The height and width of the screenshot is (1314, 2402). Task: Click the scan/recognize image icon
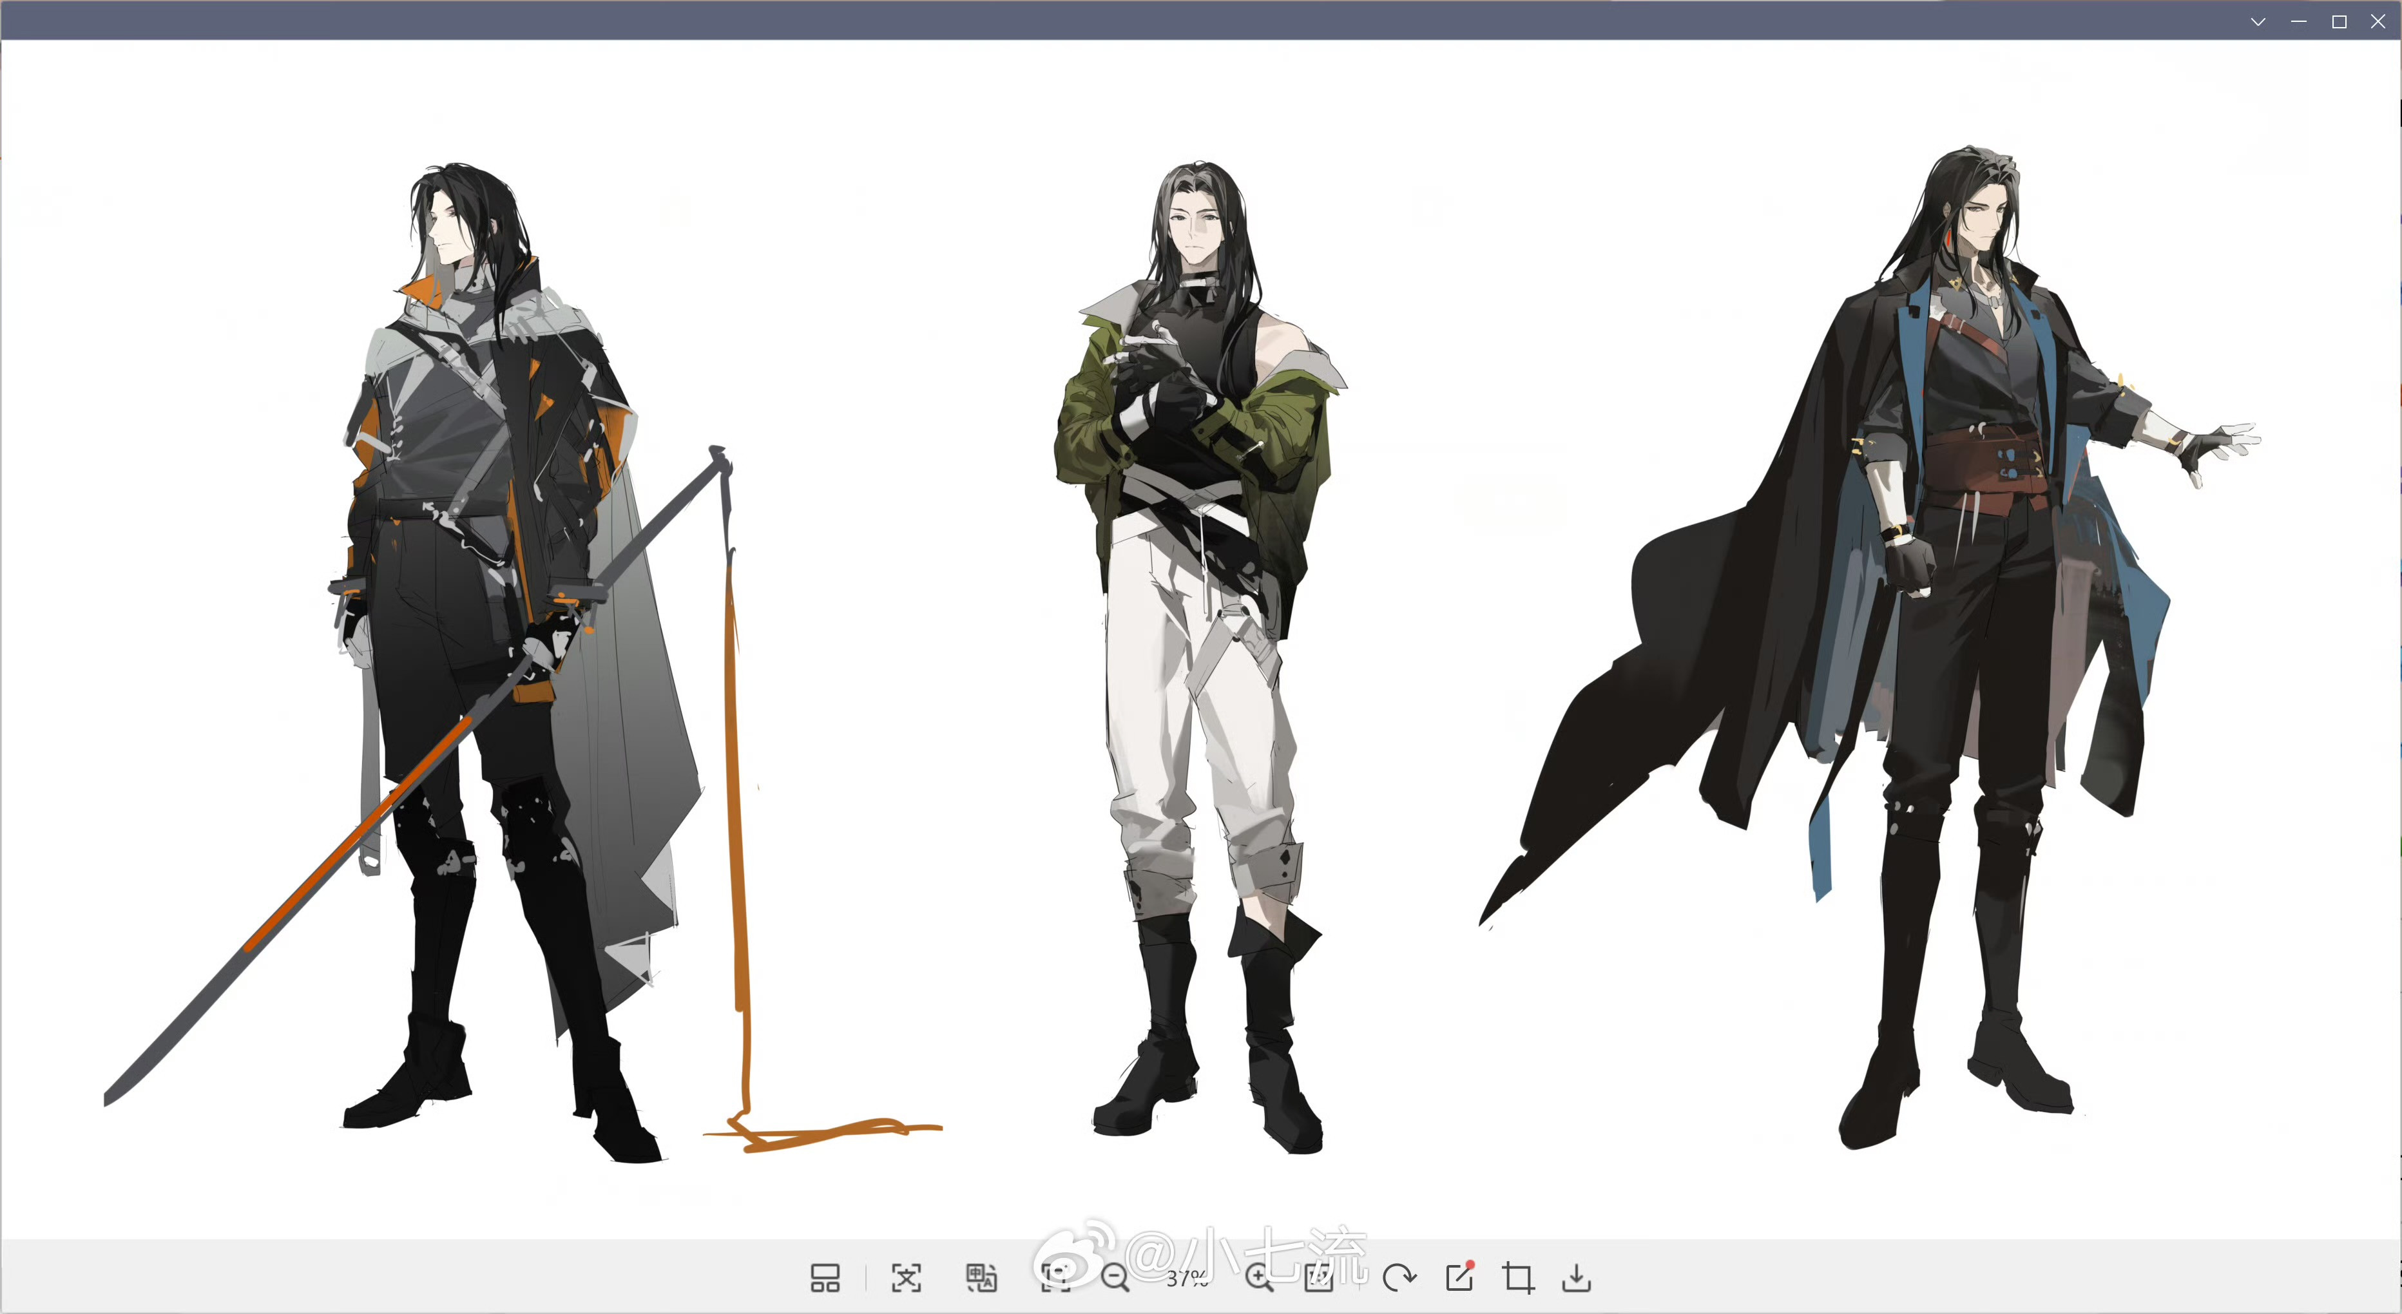tap(1055, 1278)
